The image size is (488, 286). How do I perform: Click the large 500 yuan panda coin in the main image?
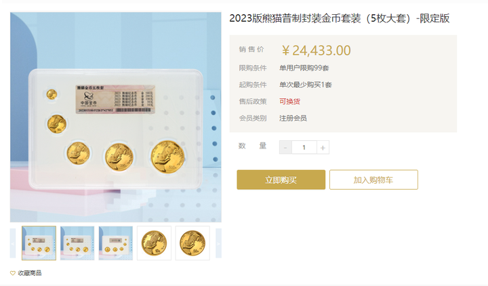coord(168,157)
